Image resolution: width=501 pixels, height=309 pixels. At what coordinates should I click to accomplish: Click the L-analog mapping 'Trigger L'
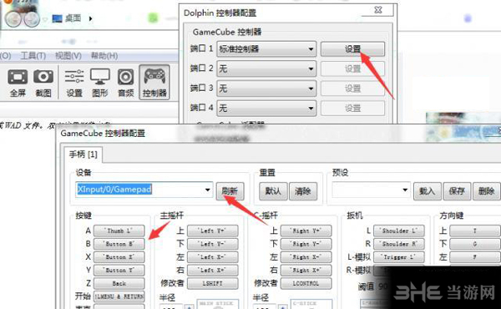[x=399, y=257]
